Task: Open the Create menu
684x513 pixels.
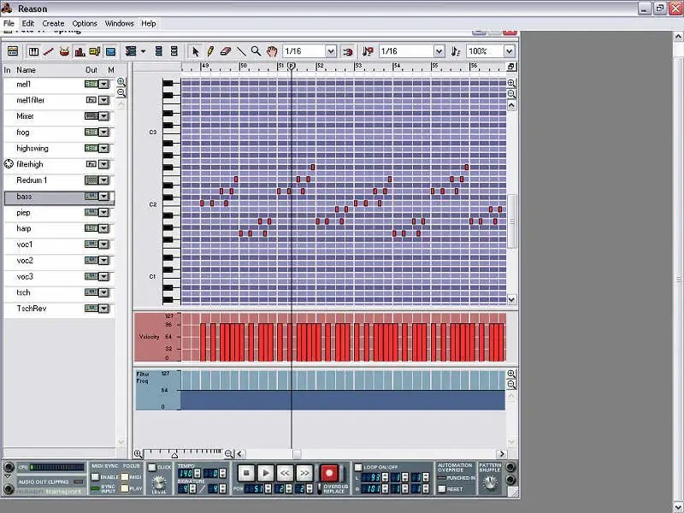Action: coord(53,23)
